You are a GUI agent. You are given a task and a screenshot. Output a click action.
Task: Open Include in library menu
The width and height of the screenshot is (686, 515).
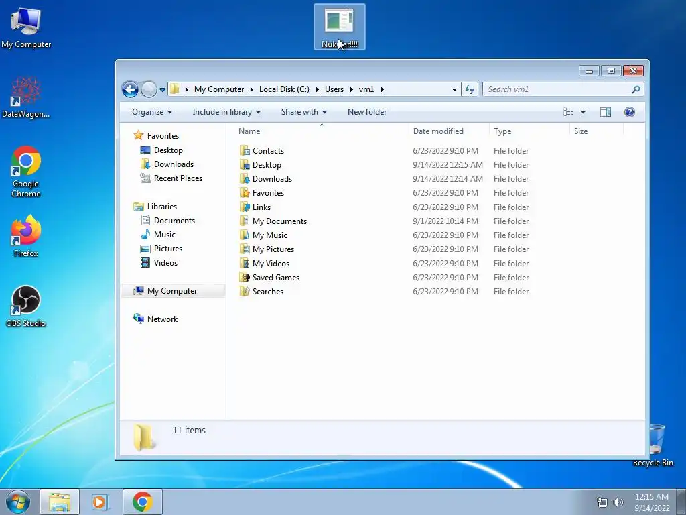(x=226, y=112)
